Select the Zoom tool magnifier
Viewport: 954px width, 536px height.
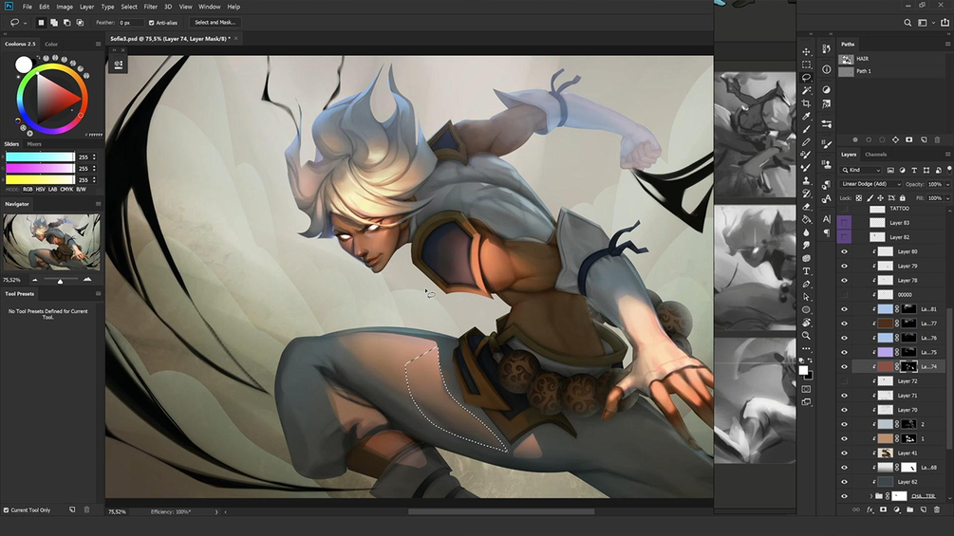[x=806, y=336]
